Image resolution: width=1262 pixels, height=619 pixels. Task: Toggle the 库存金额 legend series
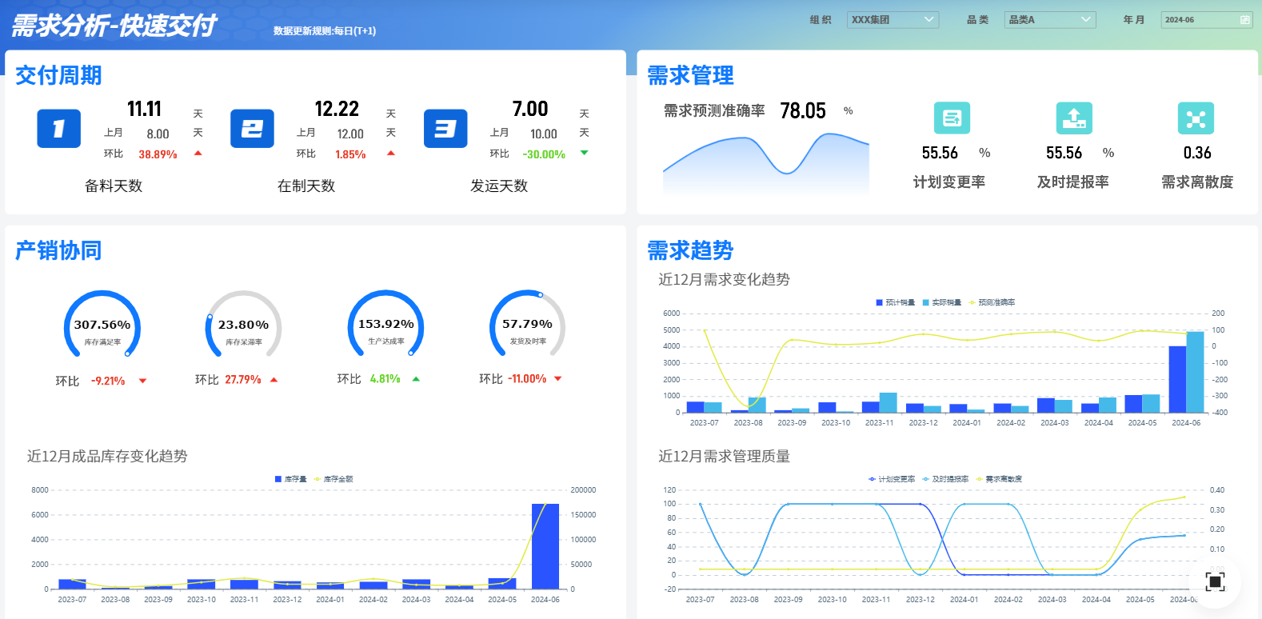pos(333,479)
